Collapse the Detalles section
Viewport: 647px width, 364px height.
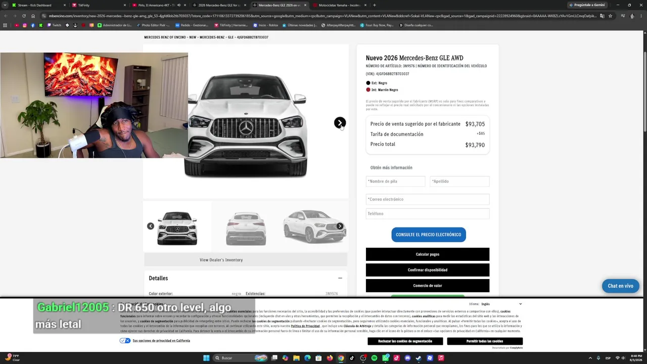tap(340, 278)
